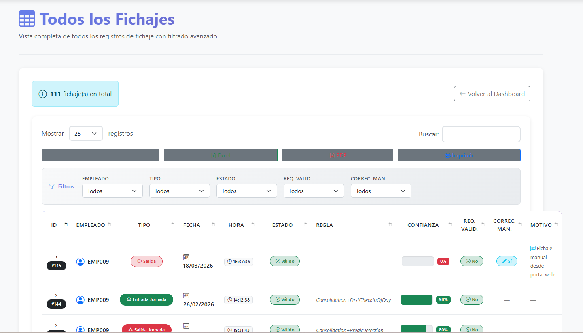Export the table with the Excel button
Viewport: 583px width, 333px height.
220,155
